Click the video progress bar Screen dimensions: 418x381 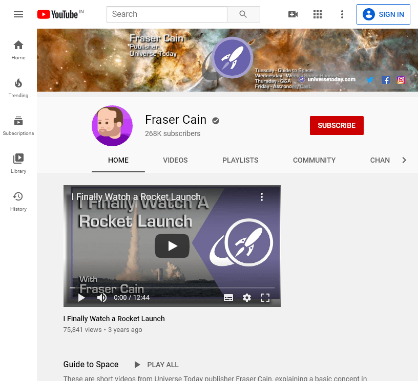[x=172, y=287]
